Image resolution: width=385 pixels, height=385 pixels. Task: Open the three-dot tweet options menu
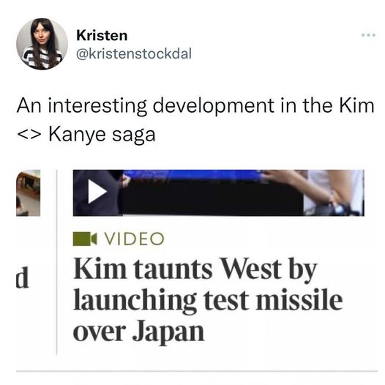[369, 35]
